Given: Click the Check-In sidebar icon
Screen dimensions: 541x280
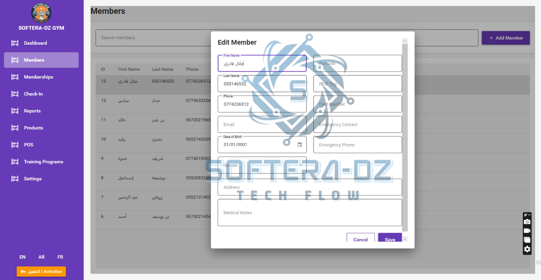Looking at the screenshot, I should pos(15,94).
